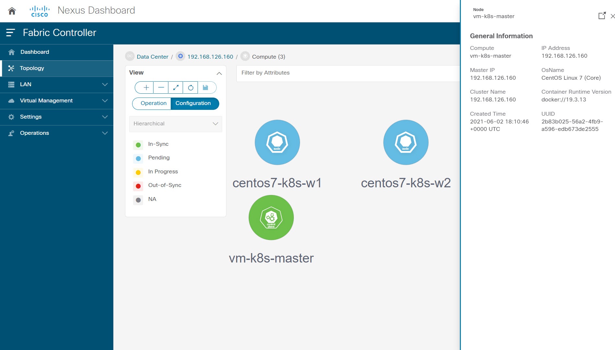The width and height of the screenshot is (615, 350).
Task: Click the DC breadcrumb icon
Action: click(x=130, y=56)
